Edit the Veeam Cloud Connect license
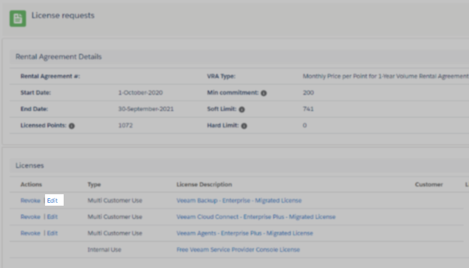The height and width of the screenshot is (268, 469). (52, 217)
